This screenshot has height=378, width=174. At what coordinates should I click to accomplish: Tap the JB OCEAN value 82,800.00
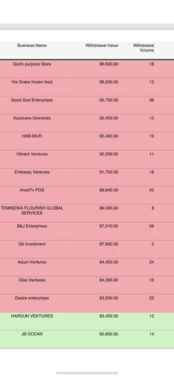click(x=108, y=334)
